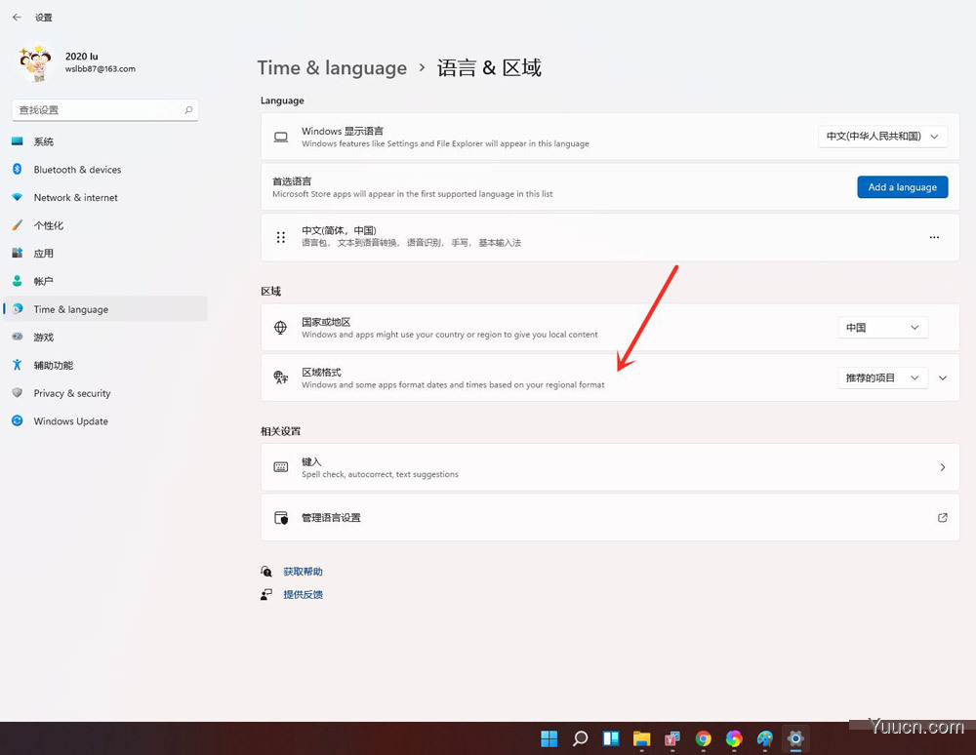
Task: Open the 游戏 section
Action: (x=105, y=338)
